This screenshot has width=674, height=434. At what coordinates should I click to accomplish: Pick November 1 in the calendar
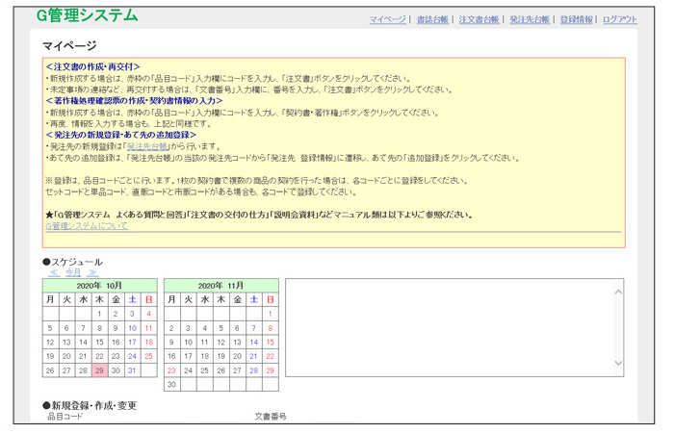point(271,314)
